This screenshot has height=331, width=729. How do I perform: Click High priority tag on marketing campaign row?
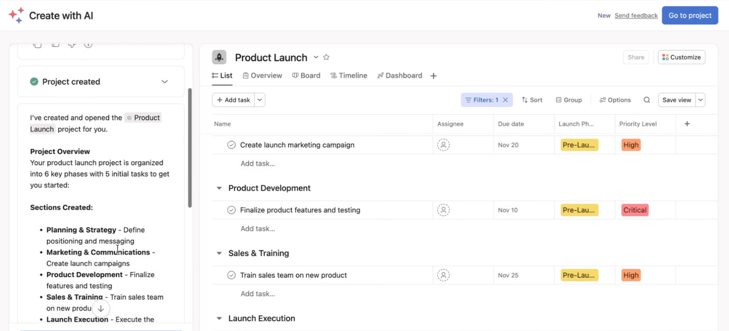(x=631, y=145)
